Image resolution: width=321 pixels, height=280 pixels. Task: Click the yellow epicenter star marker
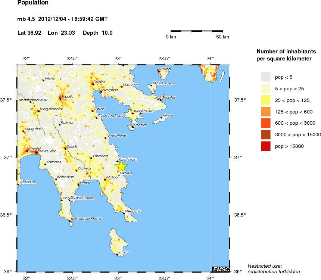coord(121,167)
